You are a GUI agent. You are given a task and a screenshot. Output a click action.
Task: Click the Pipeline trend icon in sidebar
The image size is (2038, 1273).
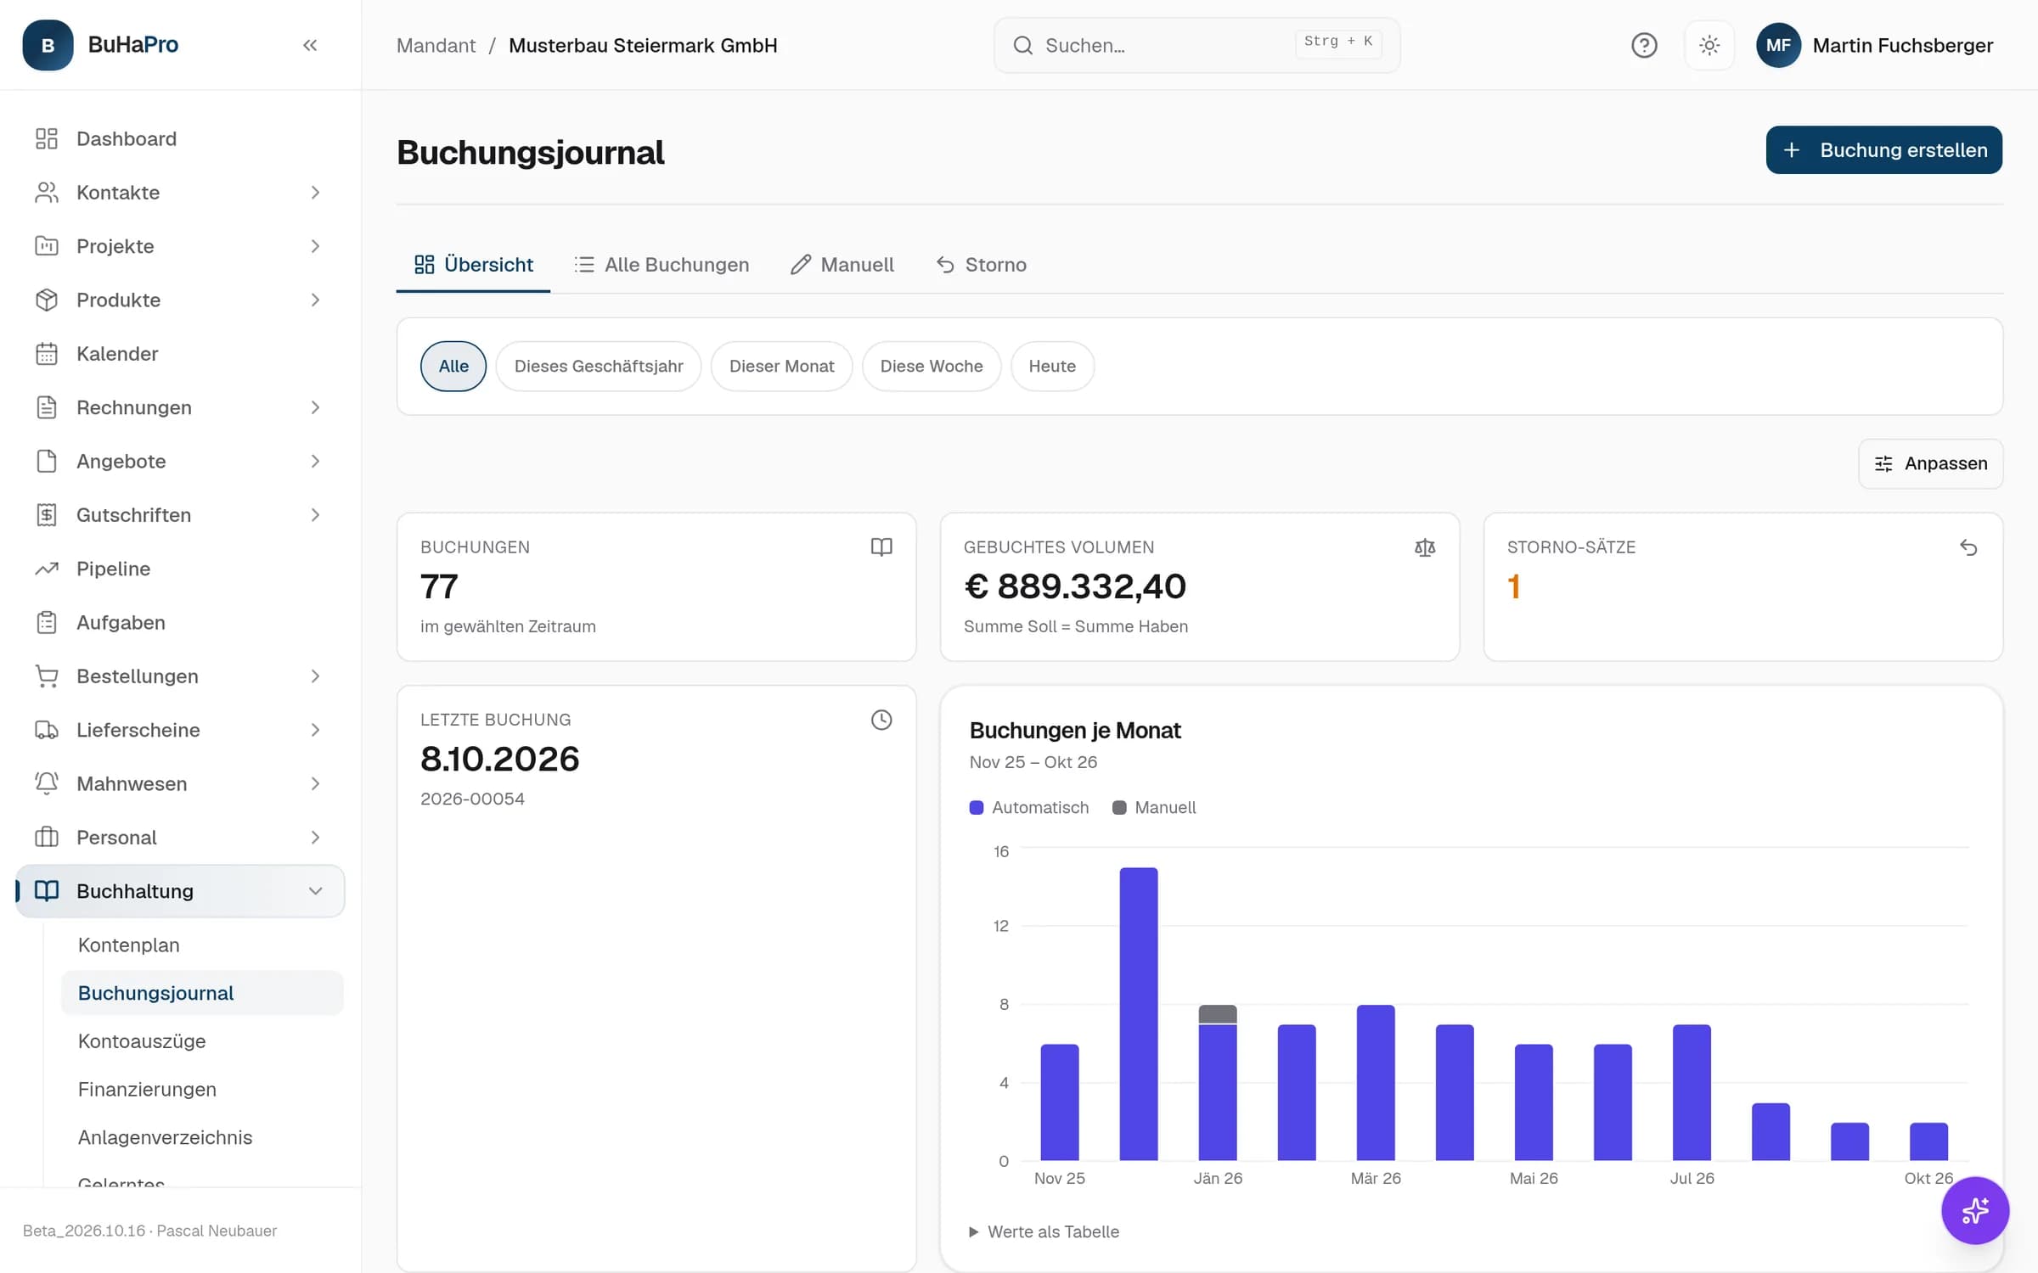(x=47, y=569)
